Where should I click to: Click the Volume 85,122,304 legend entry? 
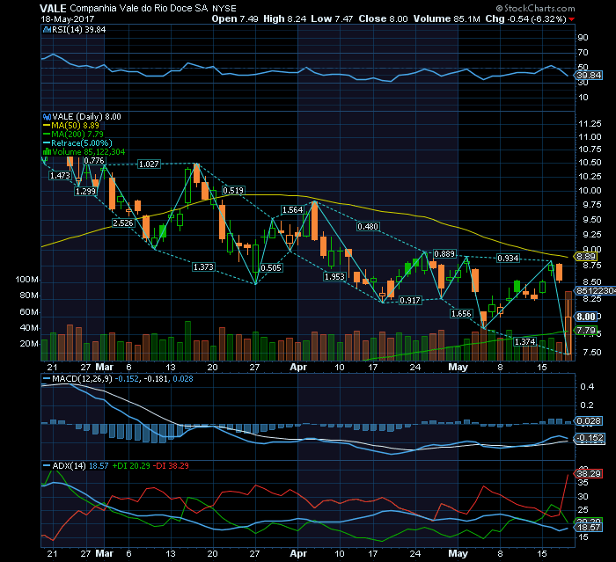[x=84, y=151]
